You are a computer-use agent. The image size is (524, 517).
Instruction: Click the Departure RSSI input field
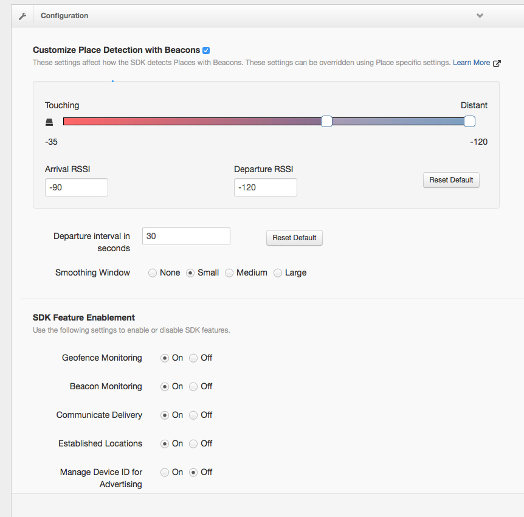(265, 187)
